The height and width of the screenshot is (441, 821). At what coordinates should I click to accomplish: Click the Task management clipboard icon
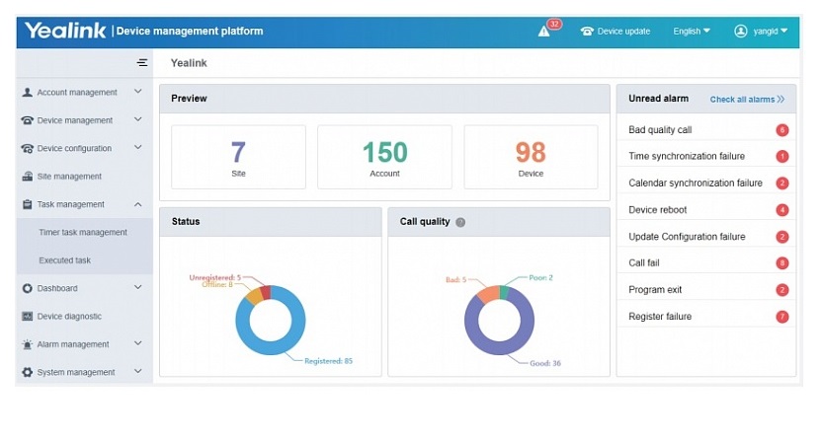(28, 204)
